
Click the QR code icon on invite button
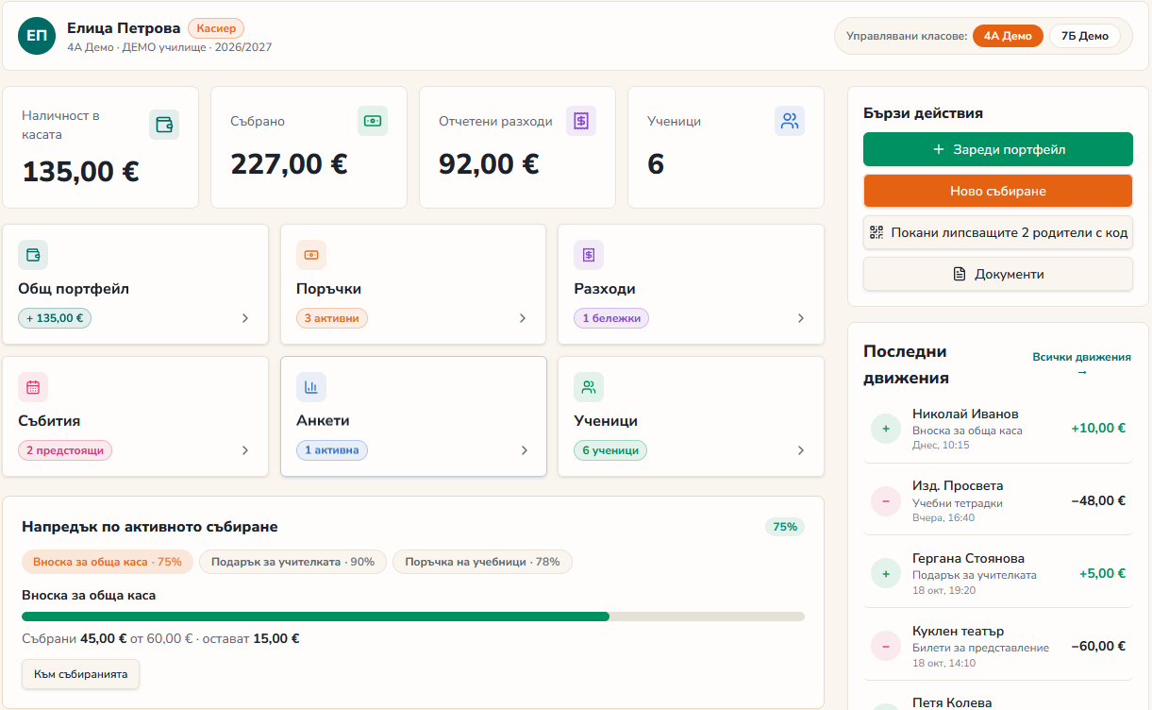[877, 232]
